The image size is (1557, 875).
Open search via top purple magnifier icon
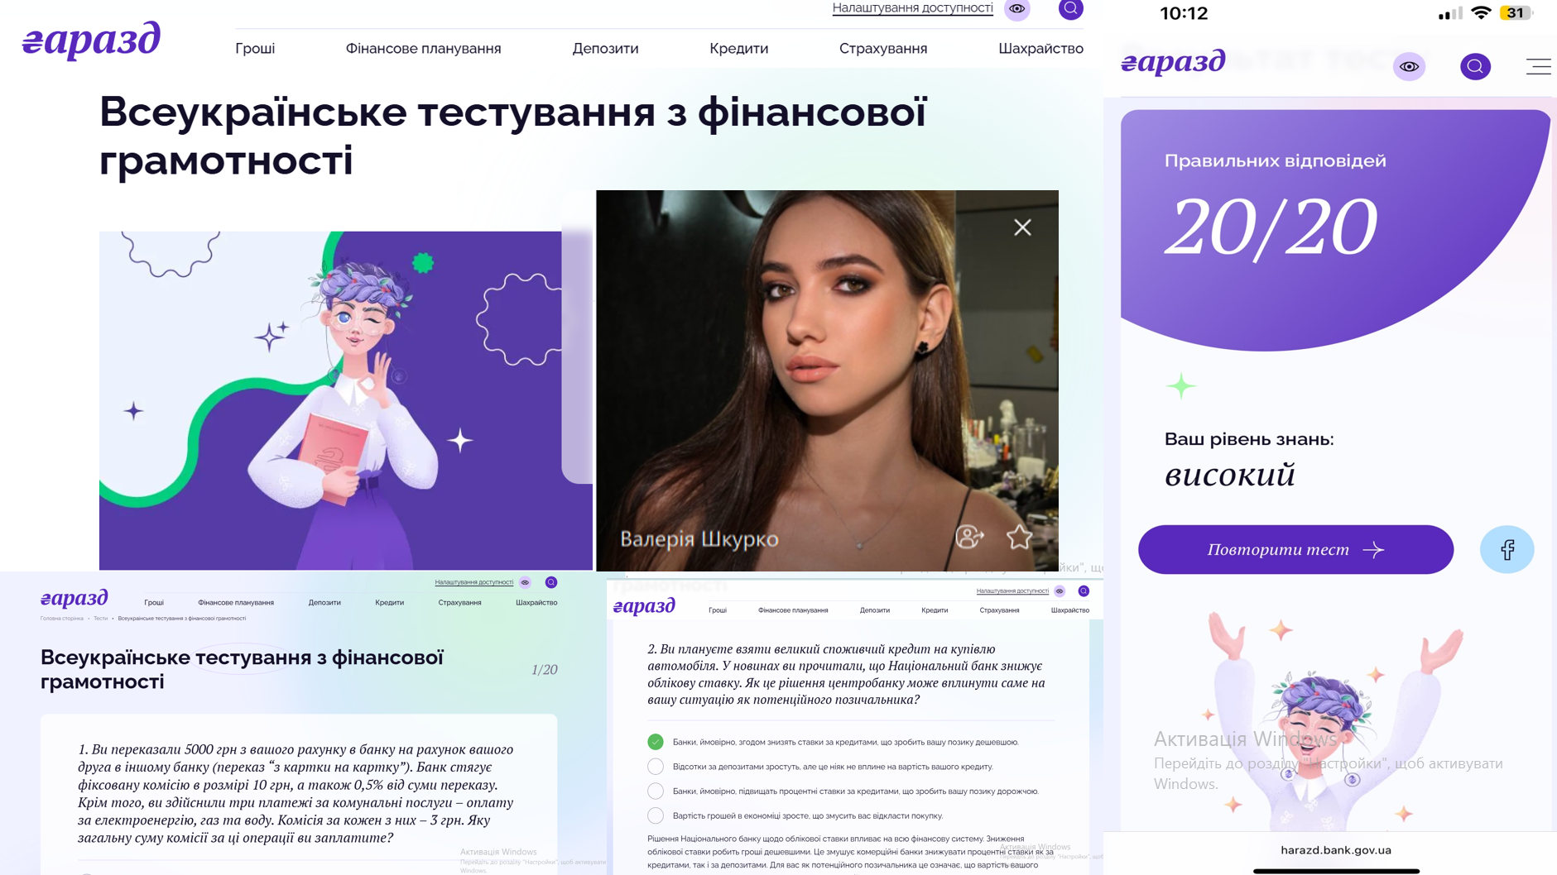click(x=1070, y=9)
